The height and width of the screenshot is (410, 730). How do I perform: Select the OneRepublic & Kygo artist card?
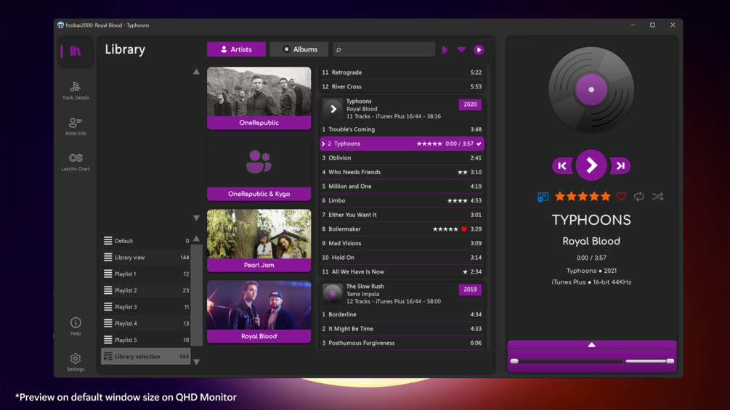click(x=259, y=169)
